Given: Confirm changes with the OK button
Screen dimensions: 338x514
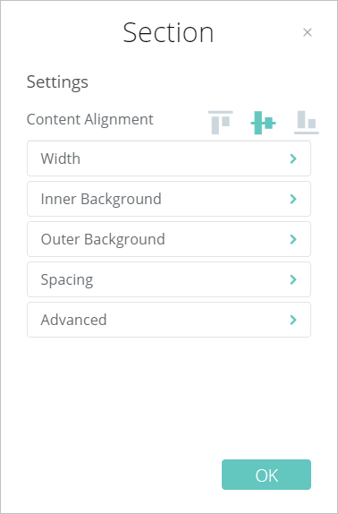Looking at the screenshot, I should (x=266, y=475).
